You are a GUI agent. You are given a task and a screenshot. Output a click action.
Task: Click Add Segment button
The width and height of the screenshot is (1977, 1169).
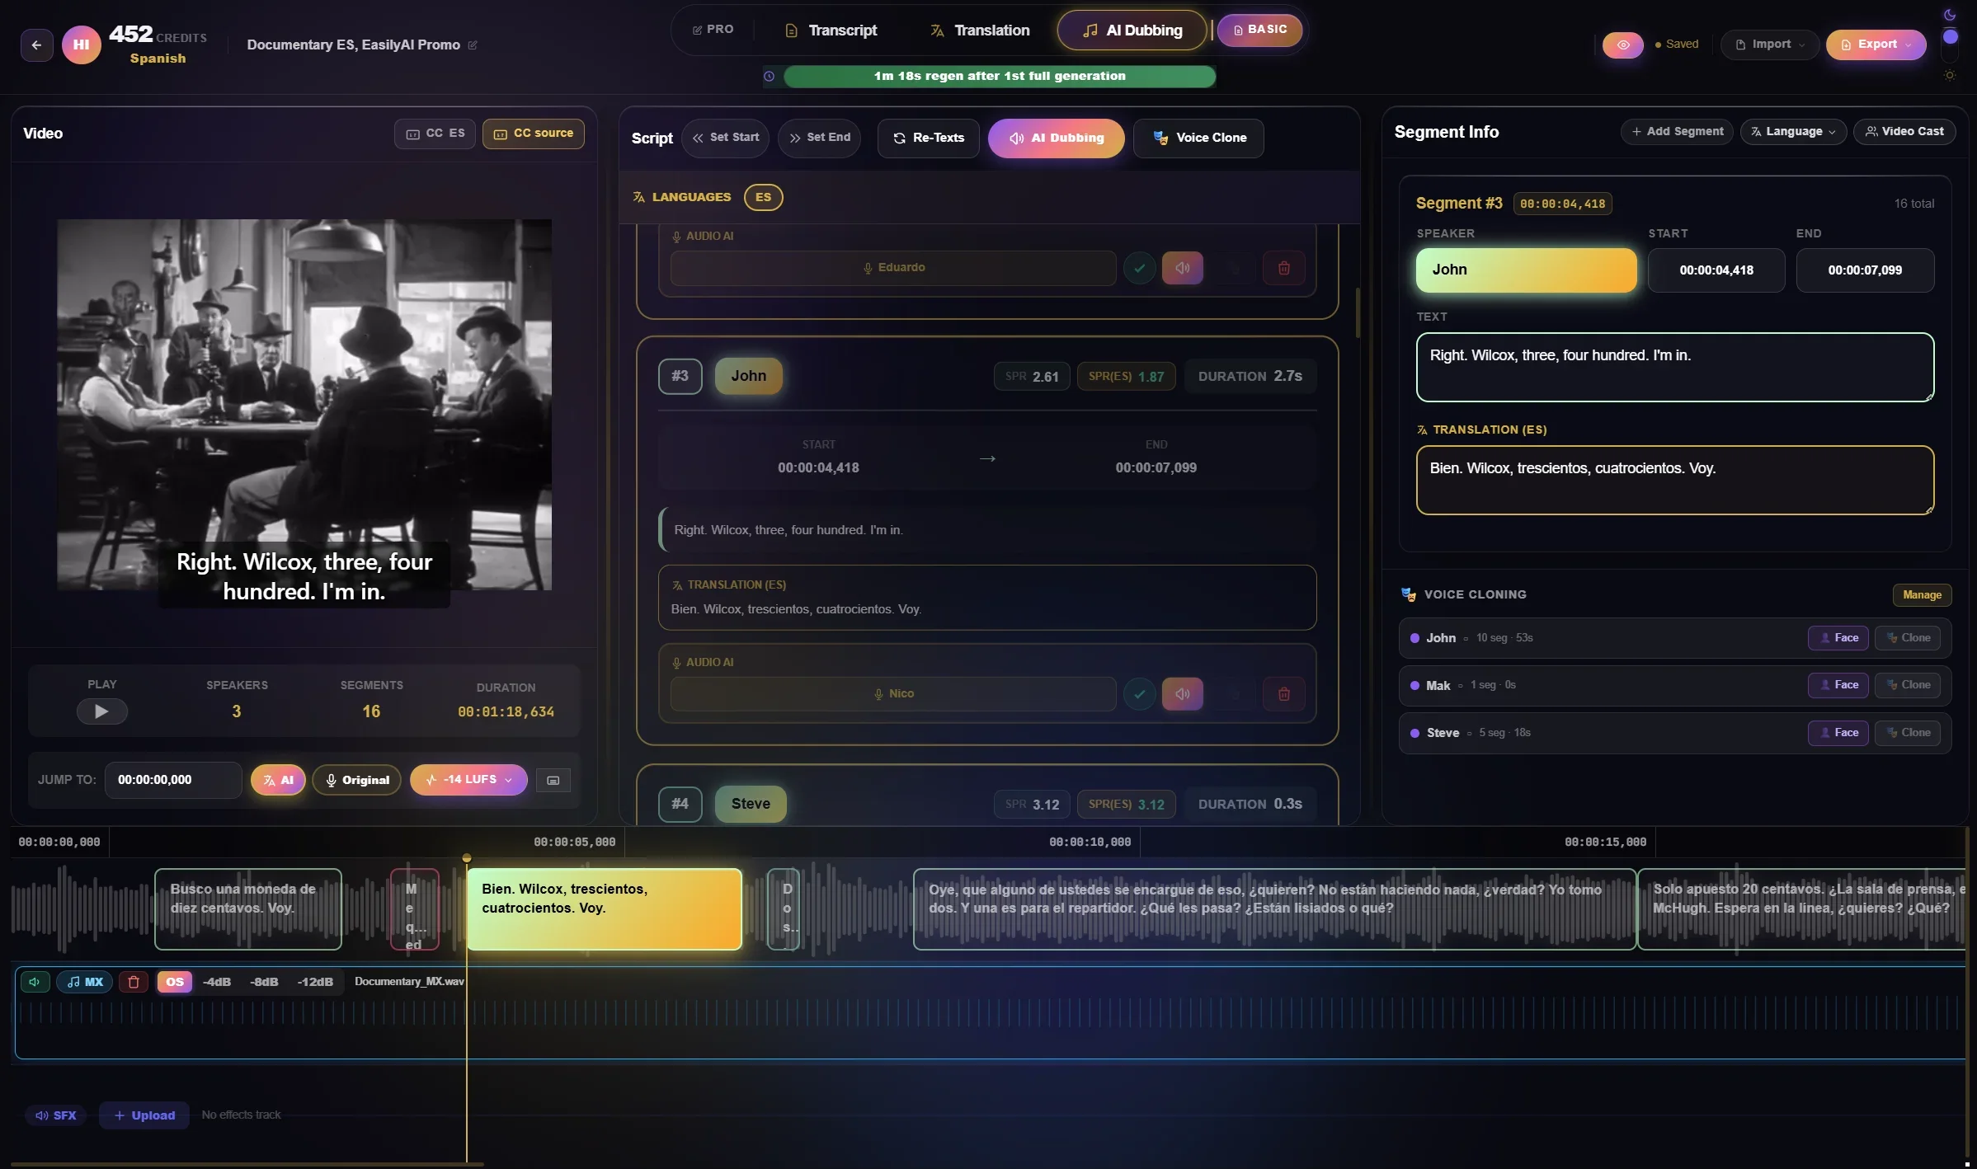(1677, 132)
